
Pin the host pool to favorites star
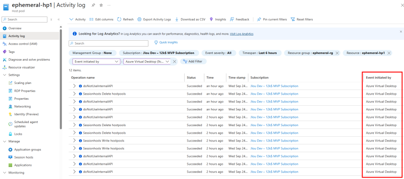[101, 5]
